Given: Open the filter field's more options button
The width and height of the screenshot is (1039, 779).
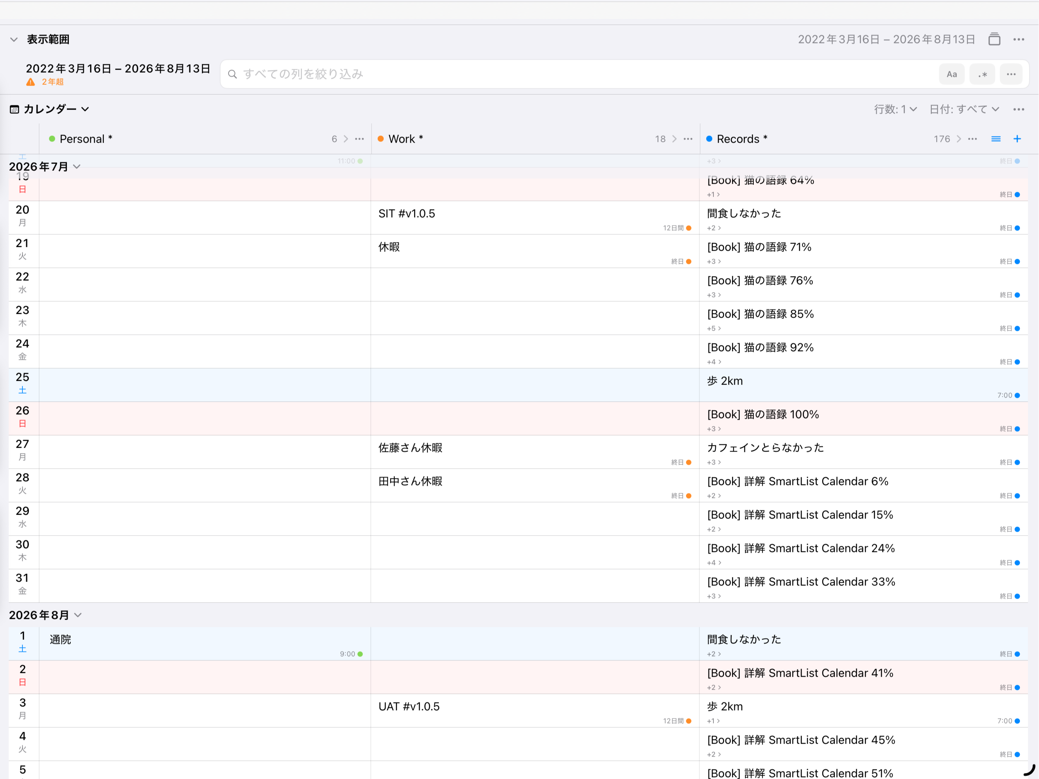Looking at the screenshot, I should [1011, 74].
